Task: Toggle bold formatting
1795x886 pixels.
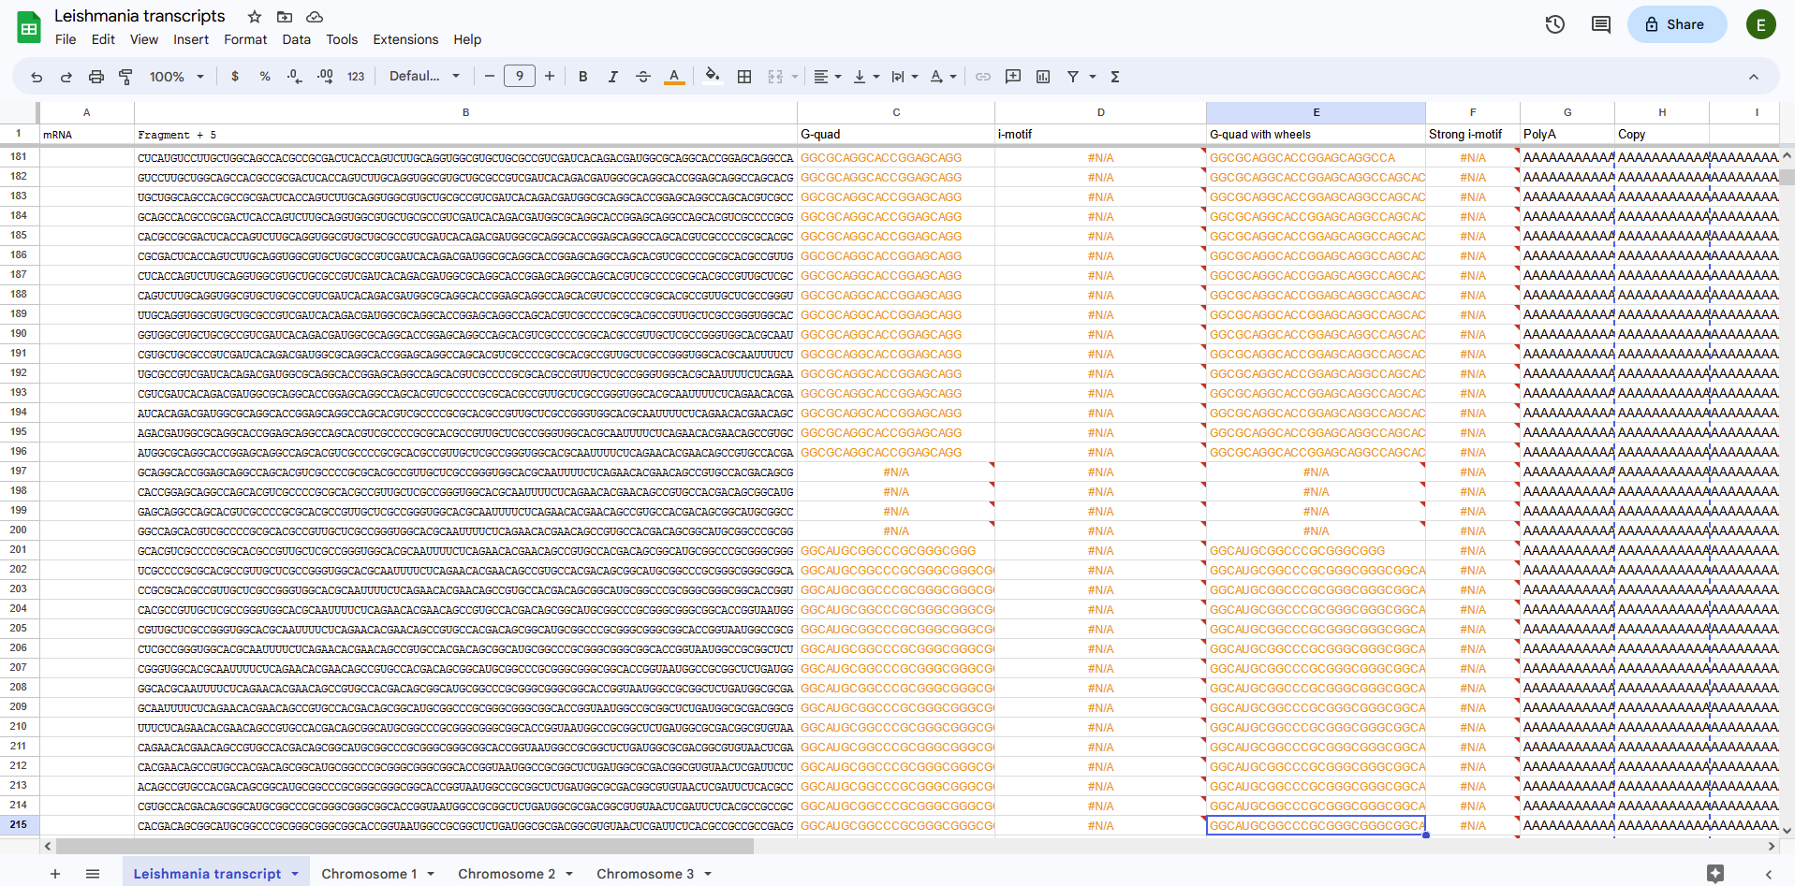Action: coord(582,77)
